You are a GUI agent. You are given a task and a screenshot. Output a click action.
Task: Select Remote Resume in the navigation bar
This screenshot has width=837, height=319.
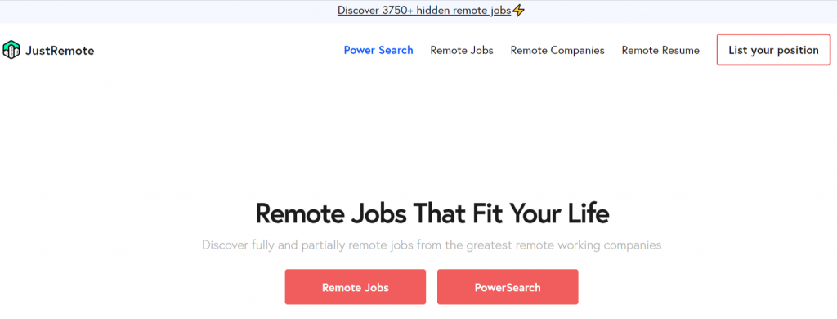tap(660, 50)
